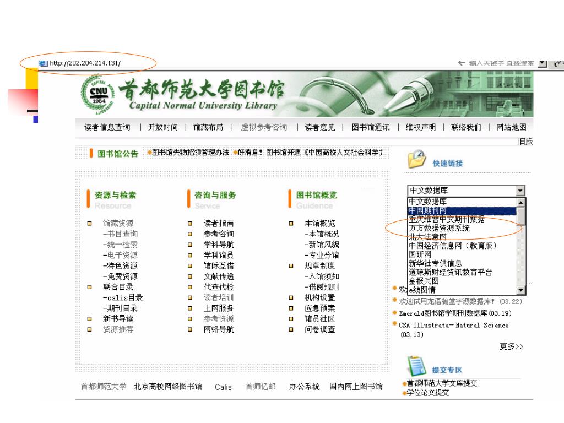The height and width of the screenshot is (423, 564).
Task: Open the search box dropdown arrow
Action: (x=542, y=64)
